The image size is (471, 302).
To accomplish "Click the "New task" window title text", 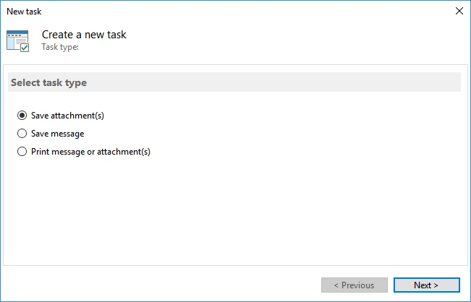I will (24, 12).
